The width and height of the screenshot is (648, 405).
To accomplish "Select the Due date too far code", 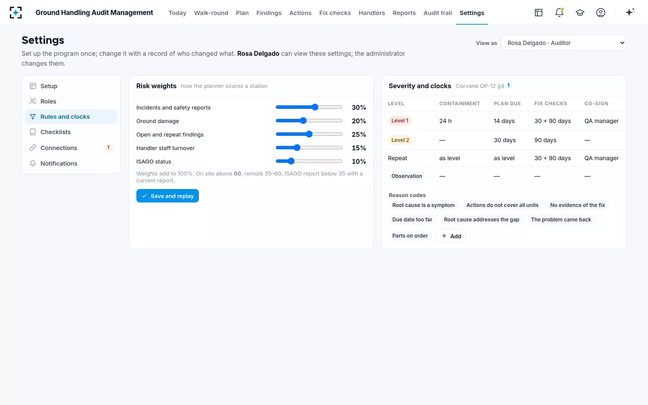I will (x=412, y=220).
